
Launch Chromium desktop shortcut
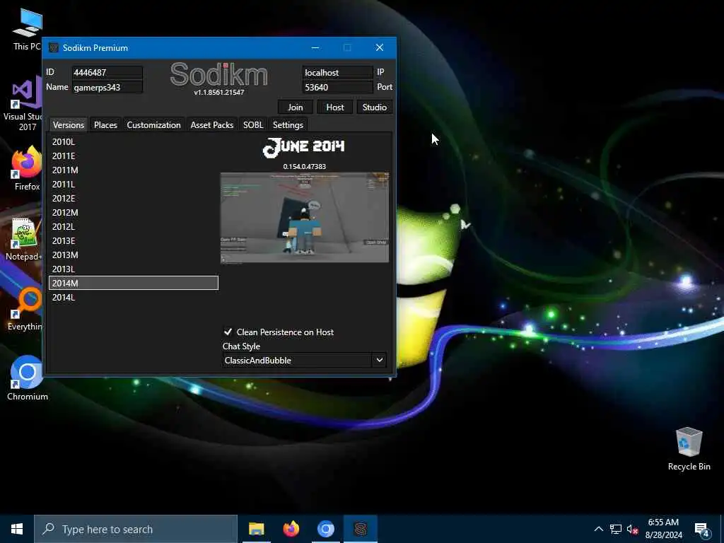coord(28,378)
